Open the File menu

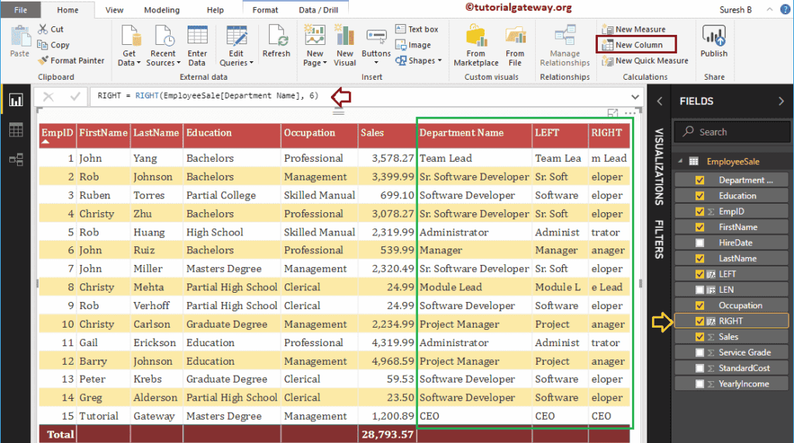21,10
